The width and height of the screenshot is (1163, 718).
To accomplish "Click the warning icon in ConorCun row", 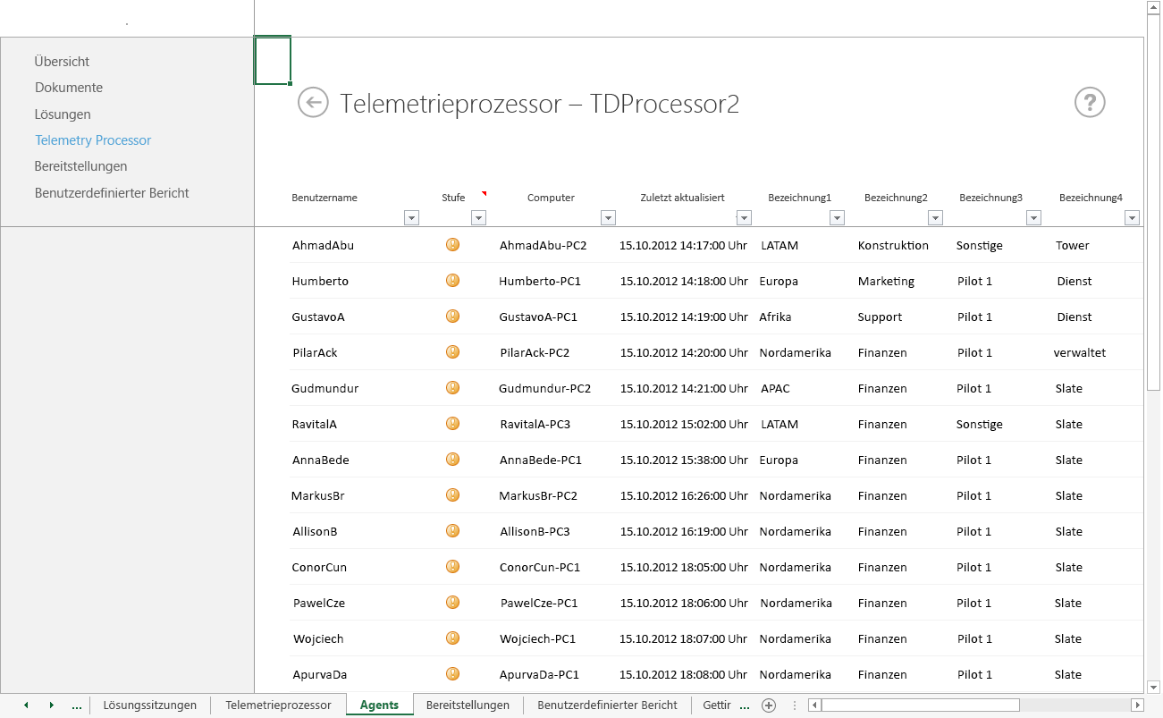I will click(452, 567).
